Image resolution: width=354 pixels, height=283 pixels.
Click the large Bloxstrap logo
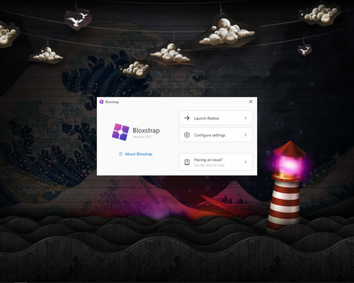click(120, 132)
